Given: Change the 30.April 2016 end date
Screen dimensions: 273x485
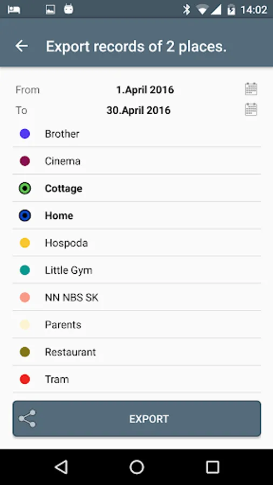Looking at the screenshot, I should click(138, 110).
